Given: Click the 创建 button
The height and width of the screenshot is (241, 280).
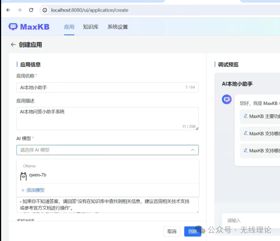Looking at the screenshot, I should coord(193,231).
